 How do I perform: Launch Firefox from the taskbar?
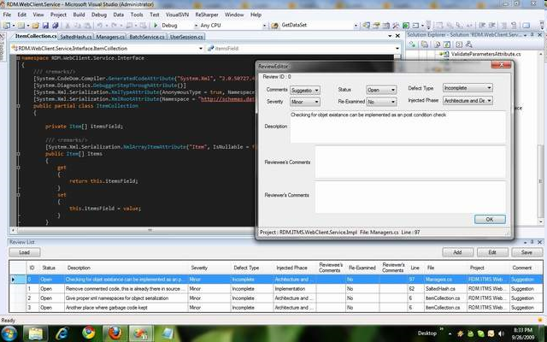tap(115, 332)
